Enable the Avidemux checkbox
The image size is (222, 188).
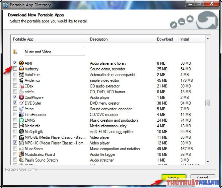click(x=15, y=80)
